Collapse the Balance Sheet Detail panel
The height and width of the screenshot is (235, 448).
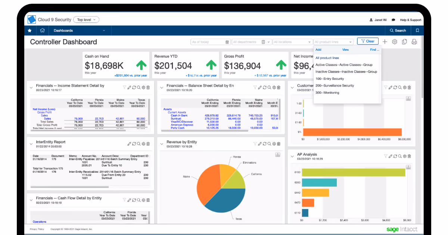click(x=162, y=88)
